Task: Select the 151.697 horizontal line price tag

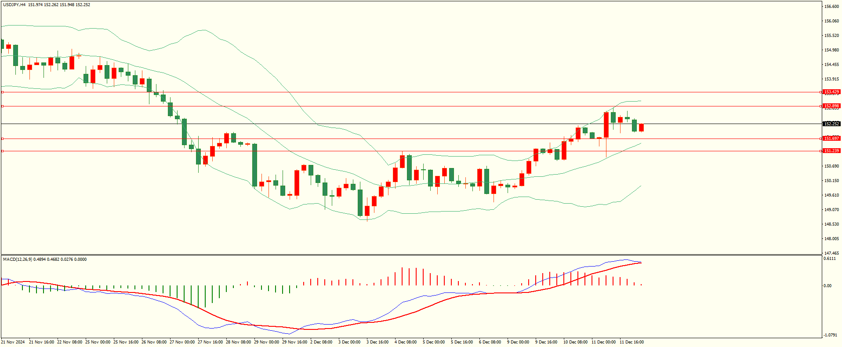Action: coord(831,139)
